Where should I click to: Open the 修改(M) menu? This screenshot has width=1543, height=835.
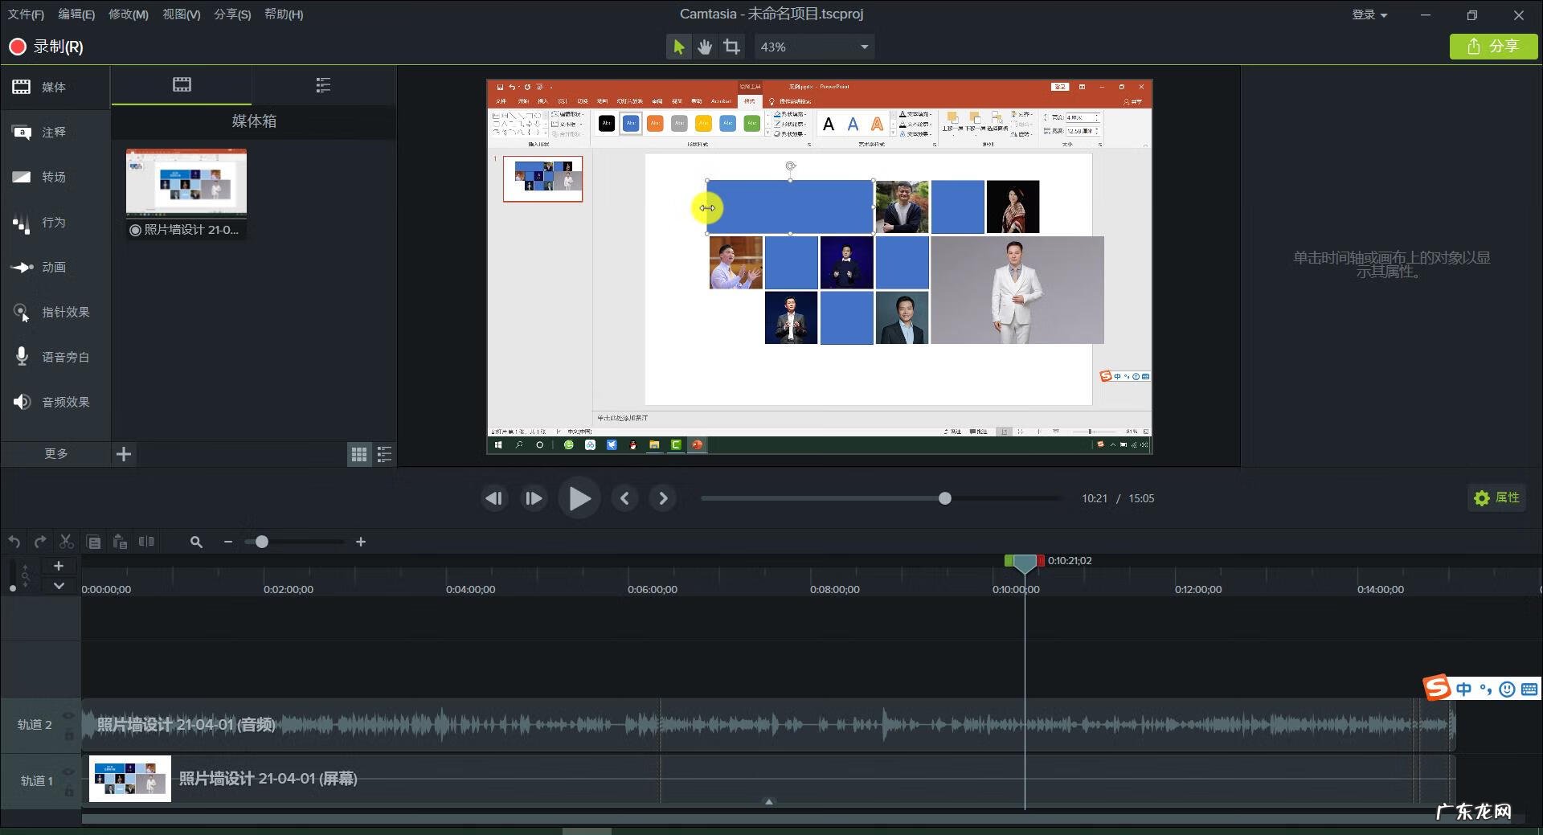click(129, 14)
